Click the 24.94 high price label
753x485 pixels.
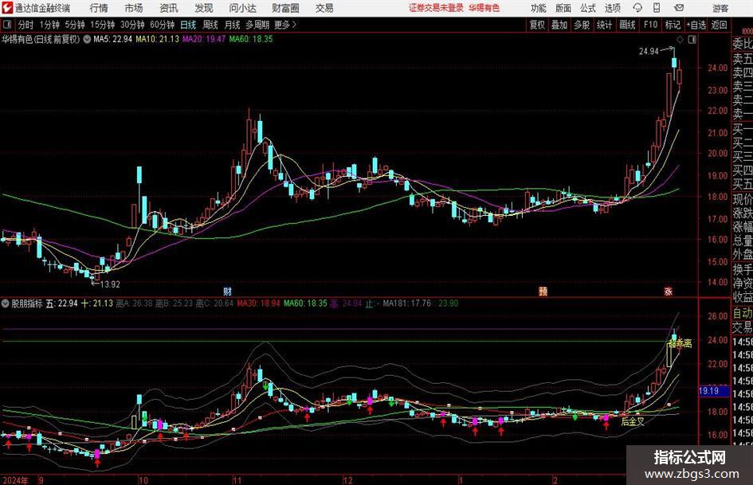tap(649, 52)
